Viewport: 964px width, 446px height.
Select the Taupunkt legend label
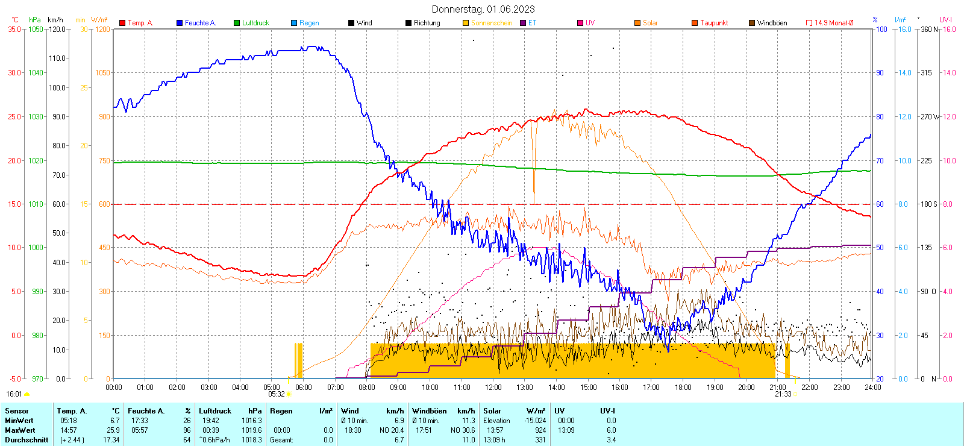coord(714,23)
